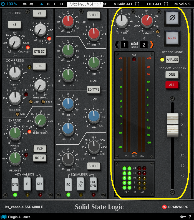The height and width of the screenshot is (220, 194).
Task: Select settings bank C
Action: (x=55, y=4)
